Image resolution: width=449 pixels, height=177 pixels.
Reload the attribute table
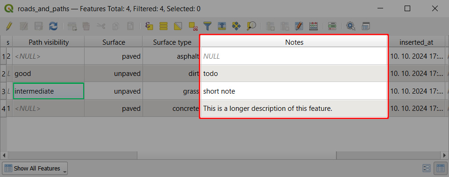(53, 26)
